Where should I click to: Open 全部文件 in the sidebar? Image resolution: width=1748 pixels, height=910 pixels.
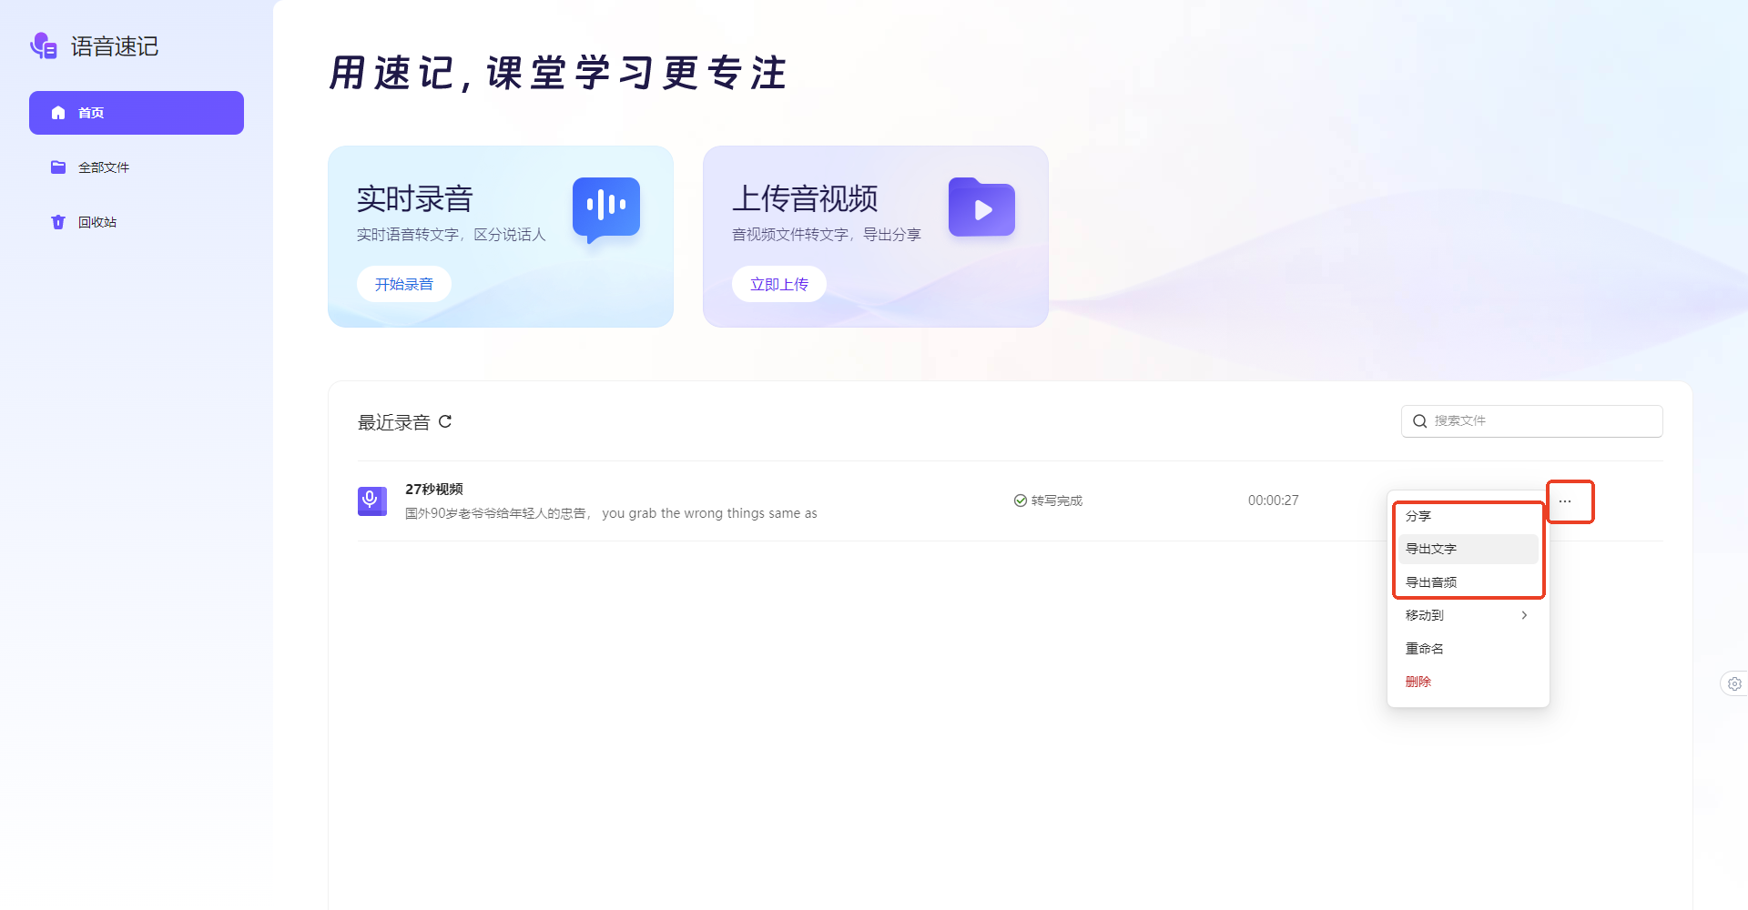137,167
